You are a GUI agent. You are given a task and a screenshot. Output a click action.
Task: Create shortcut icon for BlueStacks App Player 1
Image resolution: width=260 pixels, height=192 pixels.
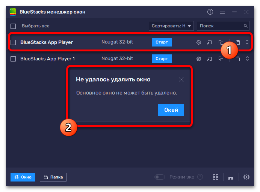(209, 59)
